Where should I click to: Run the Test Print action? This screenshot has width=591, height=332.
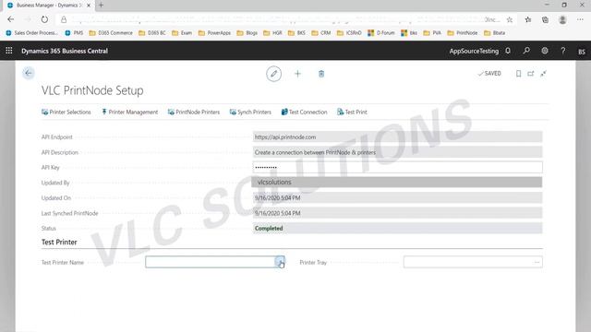[x=352, y=112]
